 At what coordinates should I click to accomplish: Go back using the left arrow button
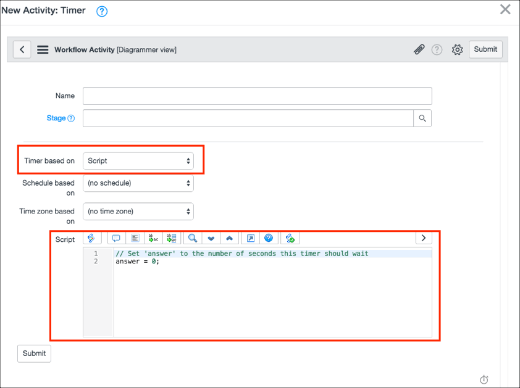[x=22, y=49]
